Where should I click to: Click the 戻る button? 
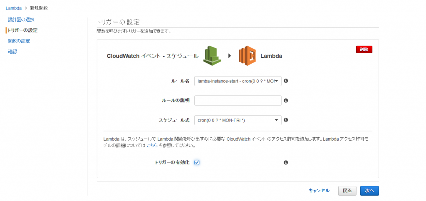347,191
